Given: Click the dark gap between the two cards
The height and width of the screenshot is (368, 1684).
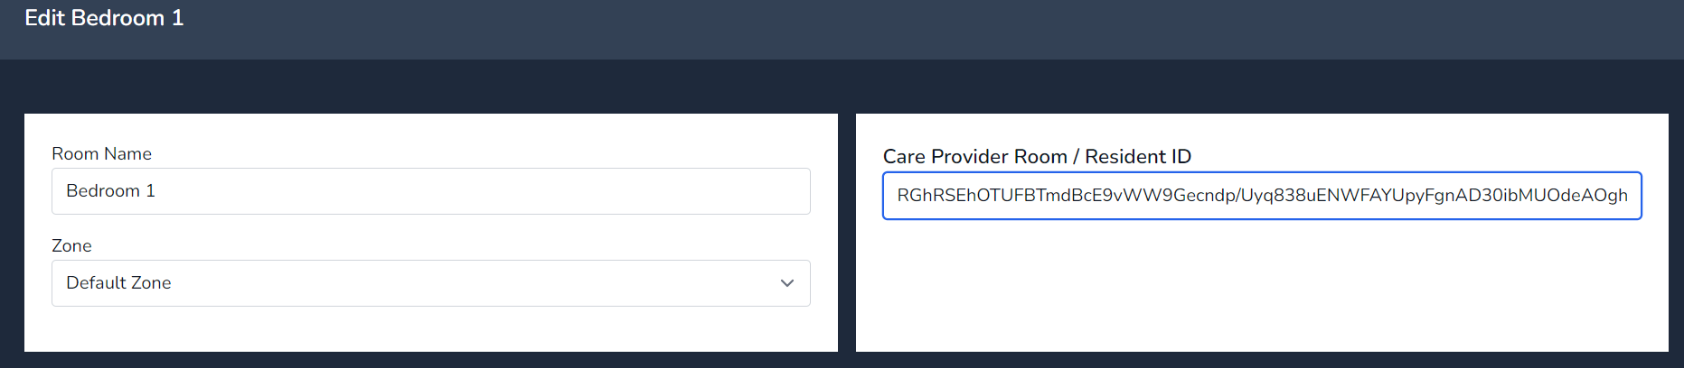Looking at the screenshot, I should click(x=847, y=233).
